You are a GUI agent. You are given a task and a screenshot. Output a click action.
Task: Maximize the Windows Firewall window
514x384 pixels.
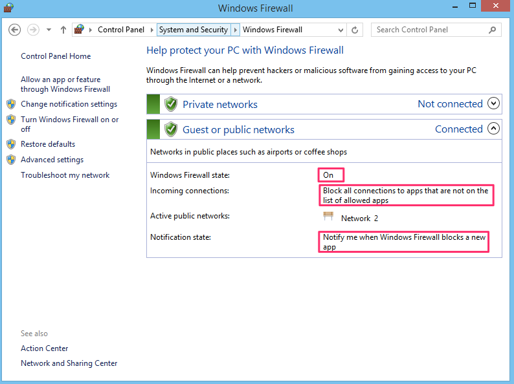tap(473, 6)
